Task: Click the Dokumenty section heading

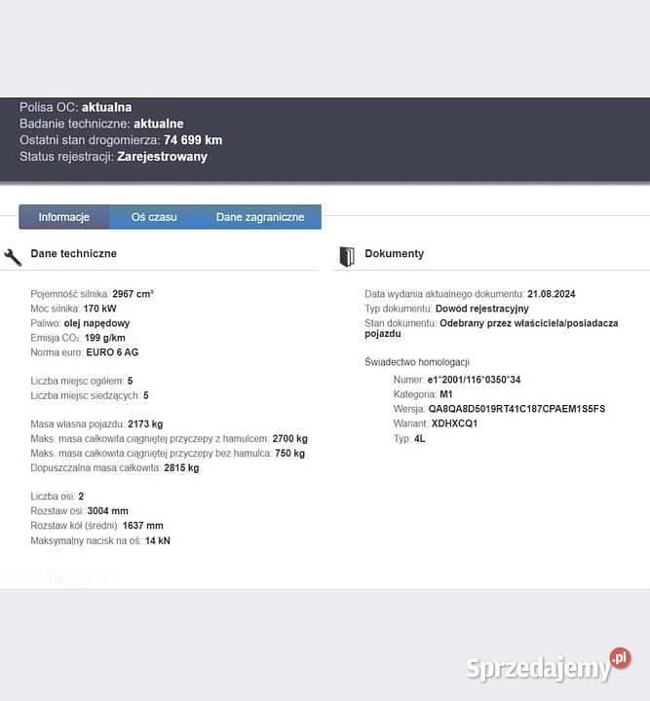Action: [x=394, y=253]
